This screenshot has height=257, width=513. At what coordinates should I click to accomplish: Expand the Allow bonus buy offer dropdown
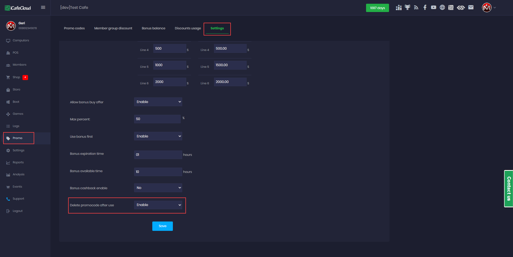coord(158,102)
